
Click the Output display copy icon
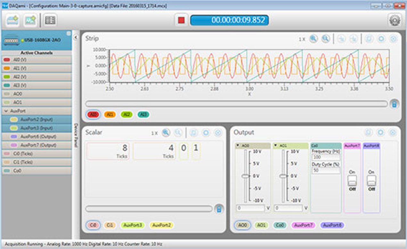click(369, 133)
